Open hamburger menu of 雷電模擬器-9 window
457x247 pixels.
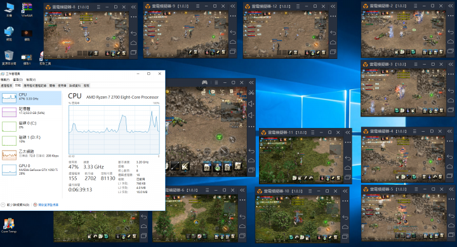197,6
